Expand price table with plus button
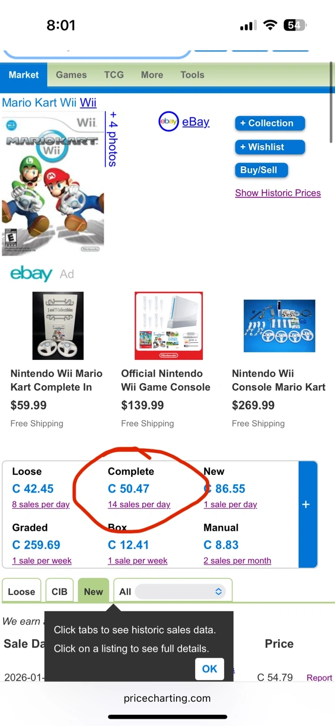 click(x=306, y=505)
